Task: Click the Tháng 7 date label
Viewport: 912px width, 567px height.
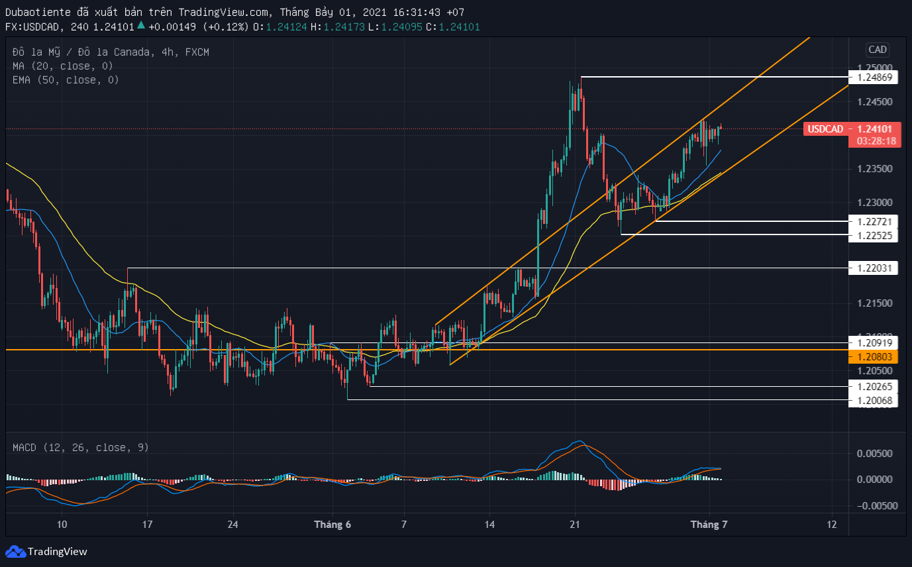Action: click(709, 525)
